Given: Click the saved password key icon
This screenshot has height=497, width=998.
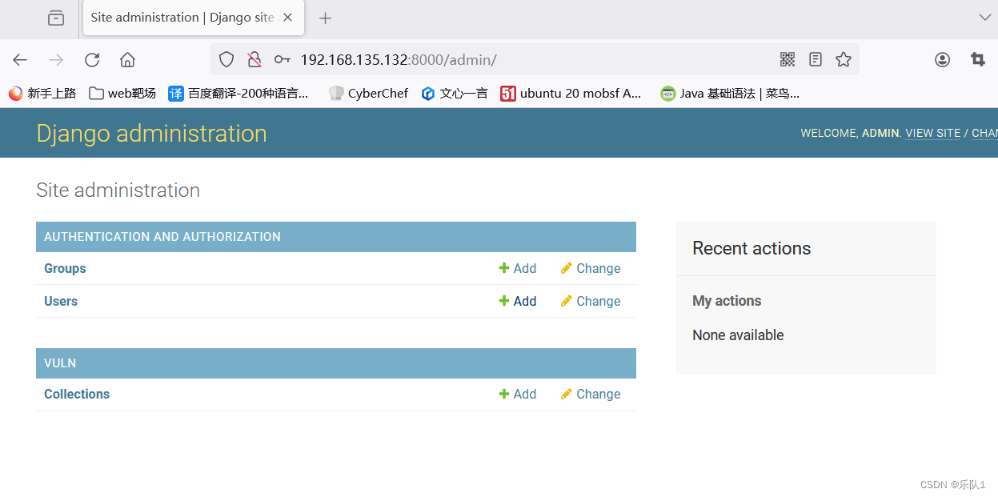Looking at the screenshot, I should tap(282, 59).
